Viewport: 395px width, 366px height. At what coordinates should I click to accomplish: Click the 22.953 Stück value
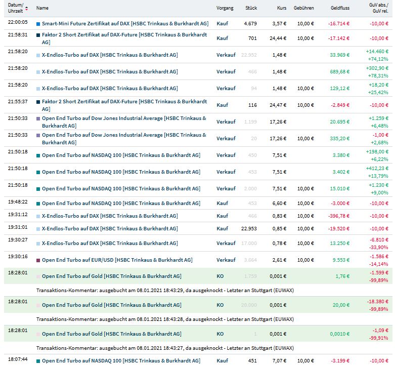[x=249, y=229]
